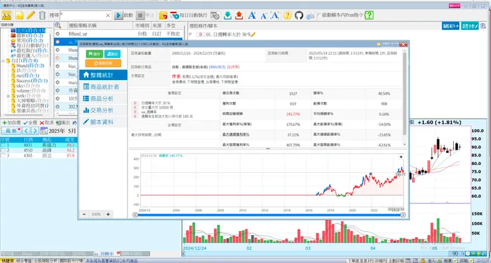
Task: Click the green 儲存 save button in backtest report
Action: (x=94, y=54)
